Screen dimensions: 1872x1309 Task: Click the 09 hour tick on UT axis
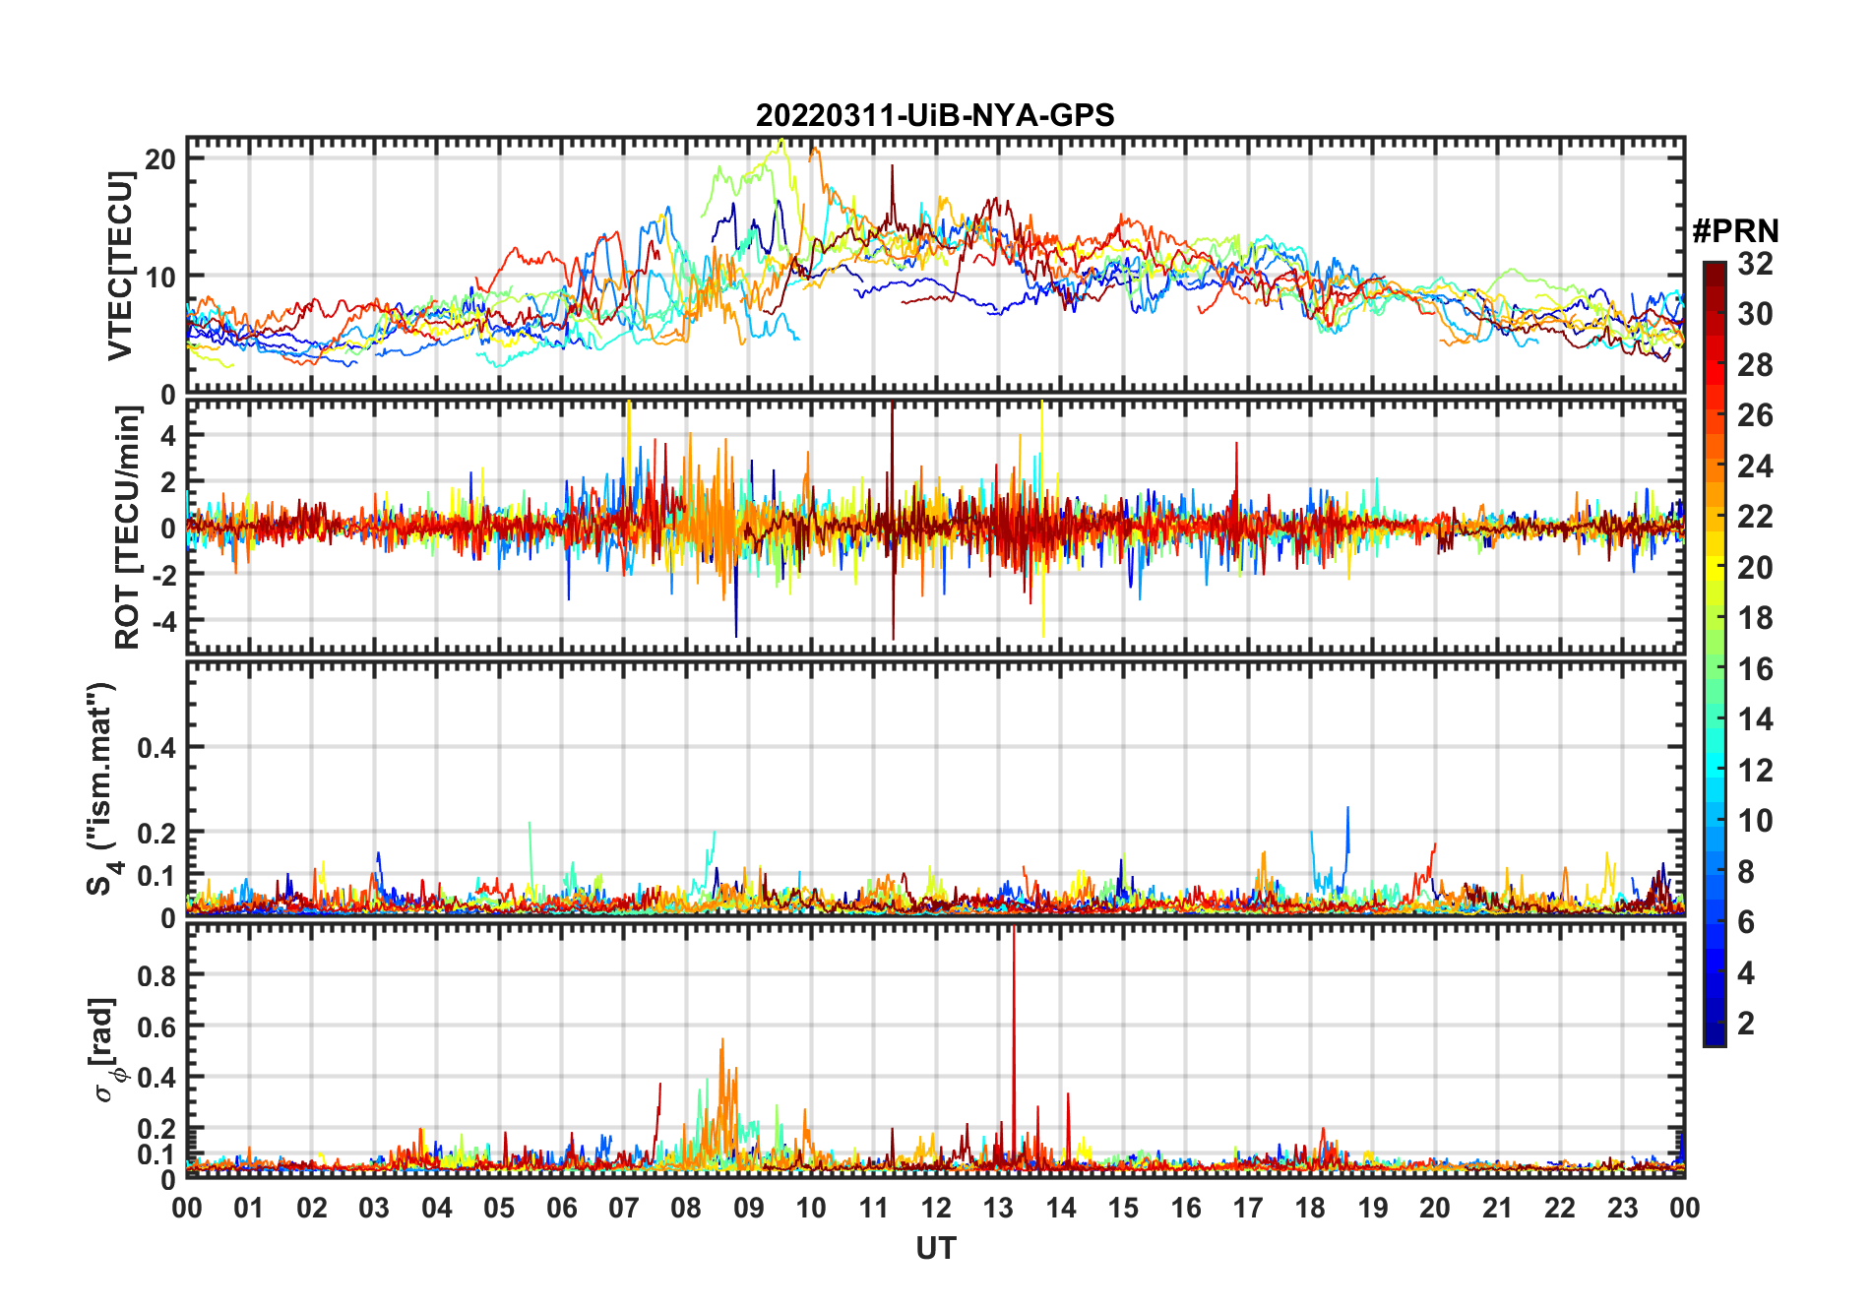[749, 1208]
